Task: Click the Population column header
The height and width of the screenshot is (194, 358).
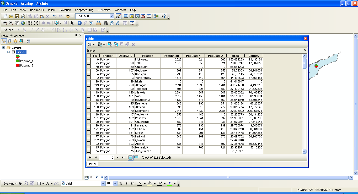Action: [171, 56]
